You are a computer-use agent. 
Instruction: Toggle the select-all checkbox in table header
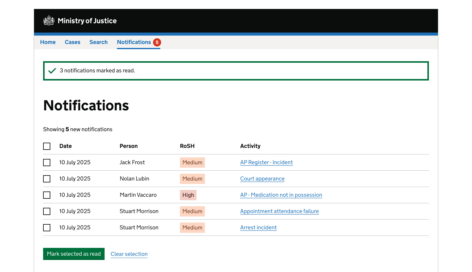[x=47, y=146]
